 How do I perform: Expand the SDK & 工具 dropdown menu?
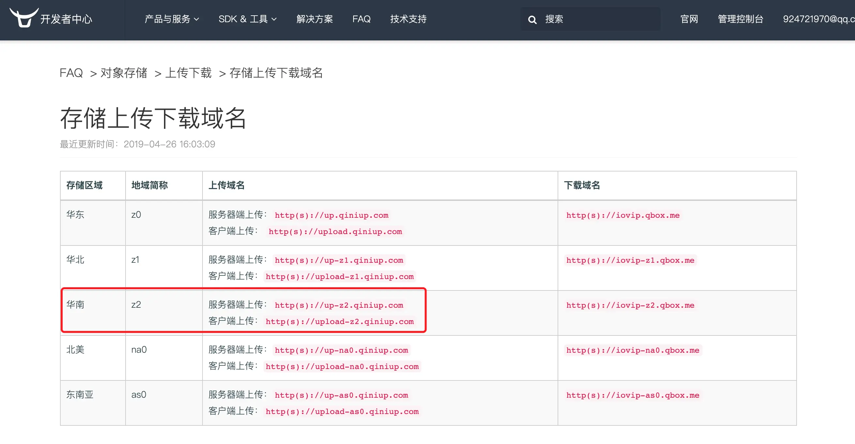(x=247, y=19)
